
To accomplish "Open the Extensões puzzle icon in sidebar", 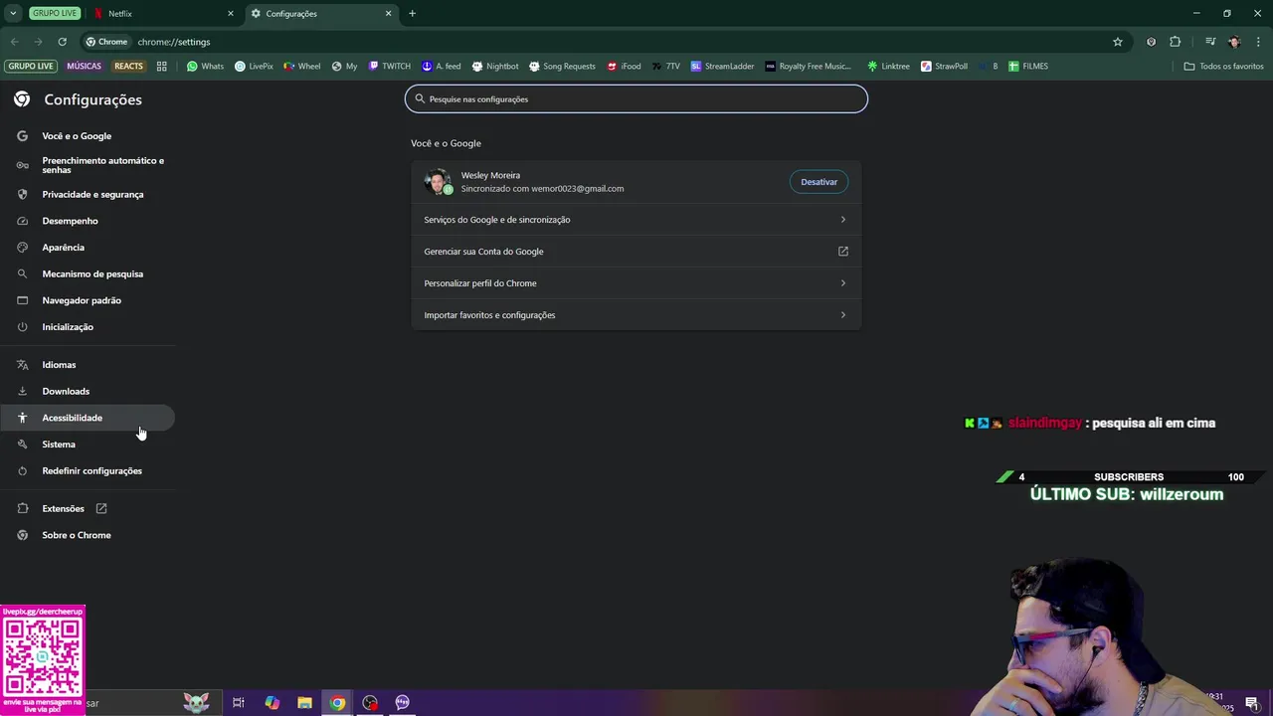I will coord(22,508).
